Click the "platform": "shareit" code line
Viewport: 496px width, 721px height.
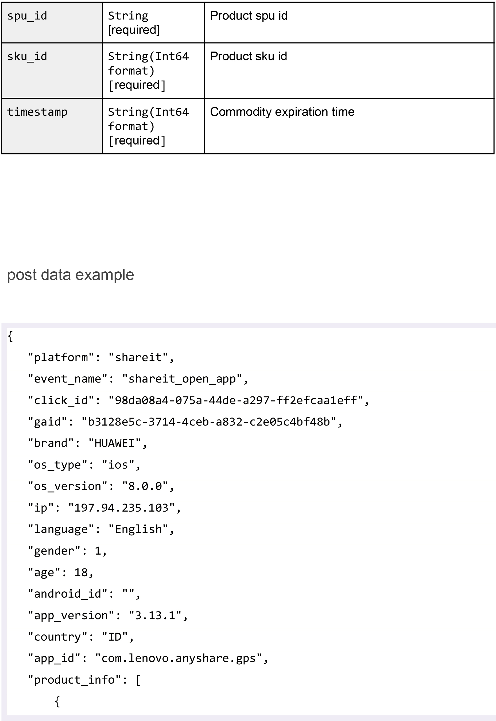101,357
